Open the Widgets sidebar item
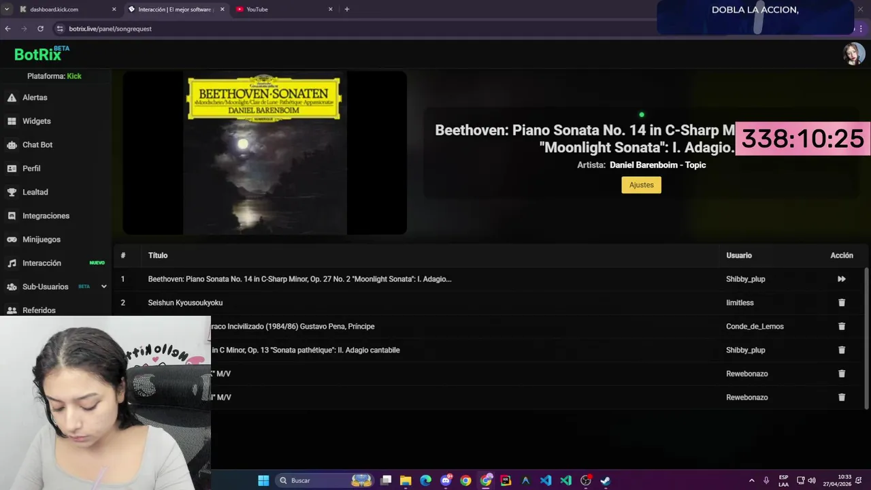 click(x=56, y=121)
